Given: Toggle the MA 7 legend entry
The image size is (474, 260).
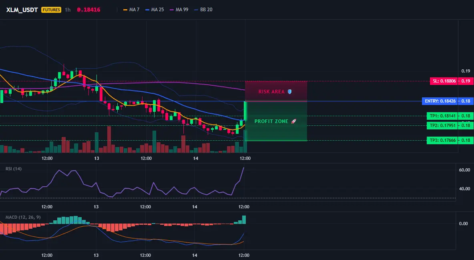Looking at the screenshot, I should click(131, 10).
